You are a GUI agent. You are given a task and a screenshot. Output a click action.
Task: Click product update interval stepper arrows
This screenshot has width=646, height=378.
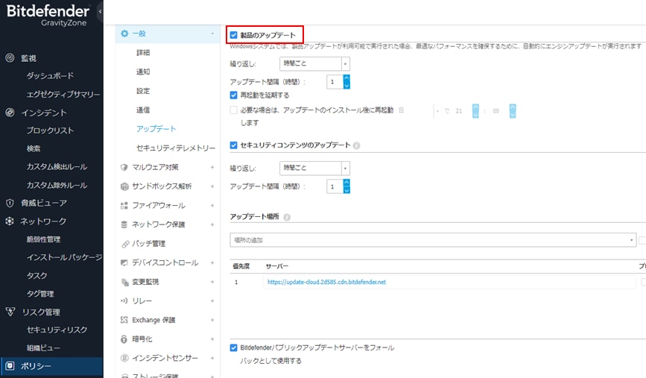click(346, 81)
